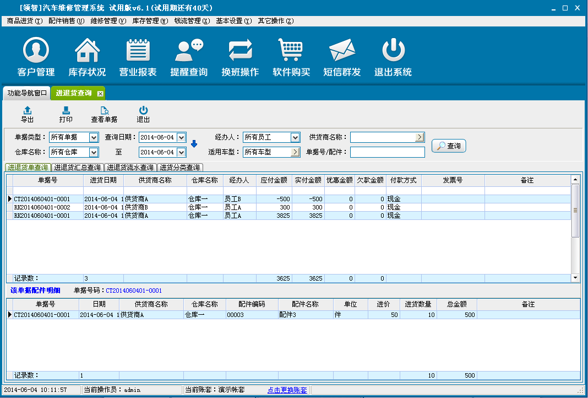Open 软件购买 shopping cart icon

pyautogui.click(x=291, y=51)
